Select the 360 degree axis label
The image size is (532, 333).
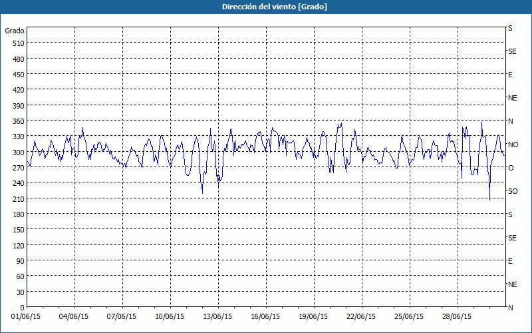pyautogui.click(x=18, y=121)
